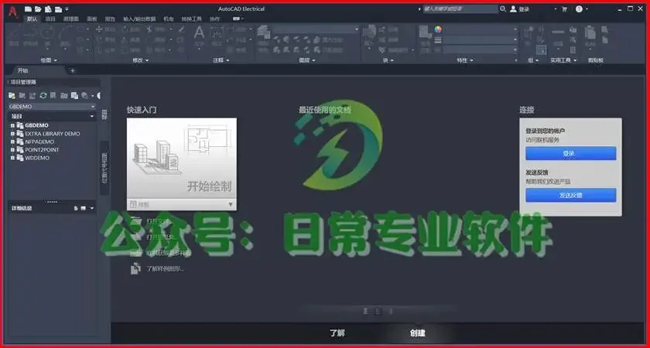This screenshot has width=650, height=348.
Task: Expand the 修改 ribbon panel
Action: point(141,60)
